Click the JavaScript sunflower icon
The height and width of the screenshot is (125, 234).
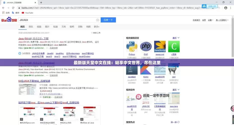tap(160, 46)
